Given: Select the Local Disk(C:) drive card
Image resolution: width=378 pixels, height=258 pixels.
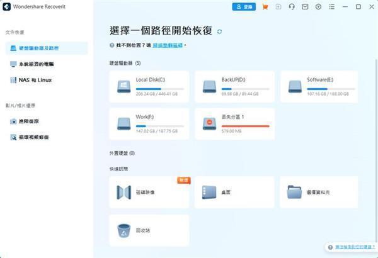Looking at the screenshot, I should click(149, 87).
